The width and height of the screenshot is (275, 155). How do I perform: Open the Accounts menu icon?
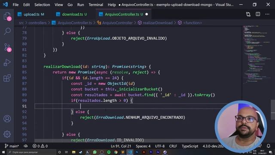[x=7, y=119]
